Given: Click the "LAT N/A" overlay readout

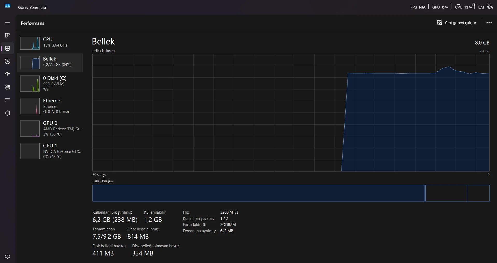Looking at the screenshot, I should (486, 7).
